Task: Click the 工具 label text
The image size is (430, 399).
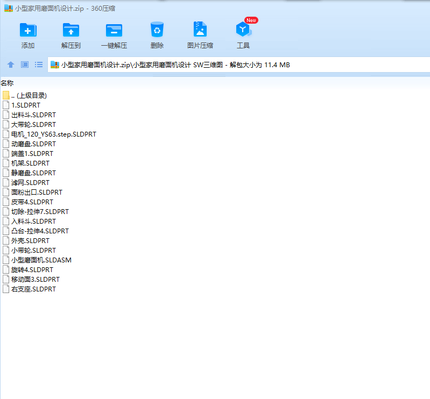Action: pyautogui.click(x=243, y=46)
